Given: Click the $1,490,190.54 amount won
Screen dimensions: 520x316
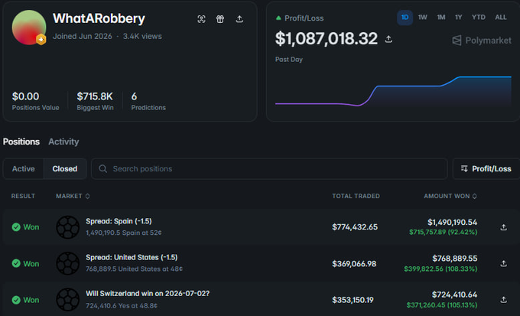Looking at the screenshot, I should click(x=453, y=222).
